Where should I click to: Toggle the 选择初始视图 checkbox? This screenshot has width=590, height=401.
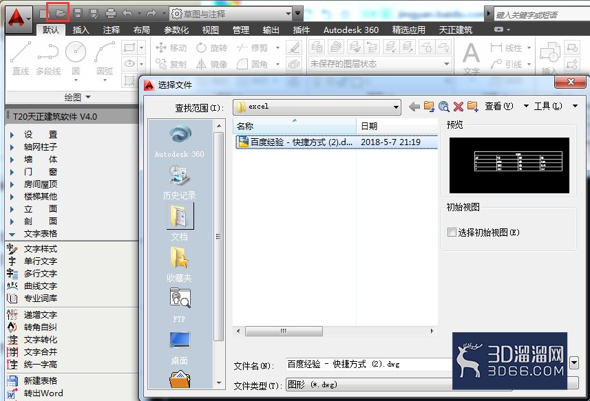coord(452,232)
